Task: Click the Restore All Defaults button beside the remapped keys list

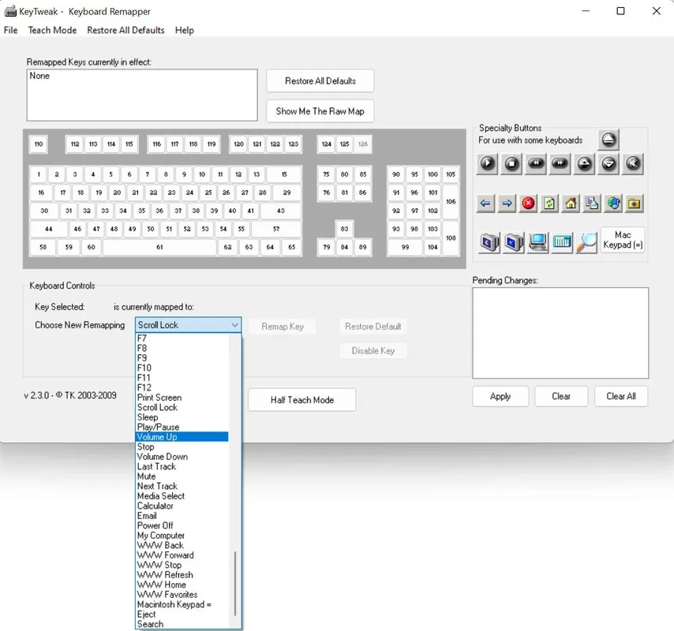Action: pos(320,80)
